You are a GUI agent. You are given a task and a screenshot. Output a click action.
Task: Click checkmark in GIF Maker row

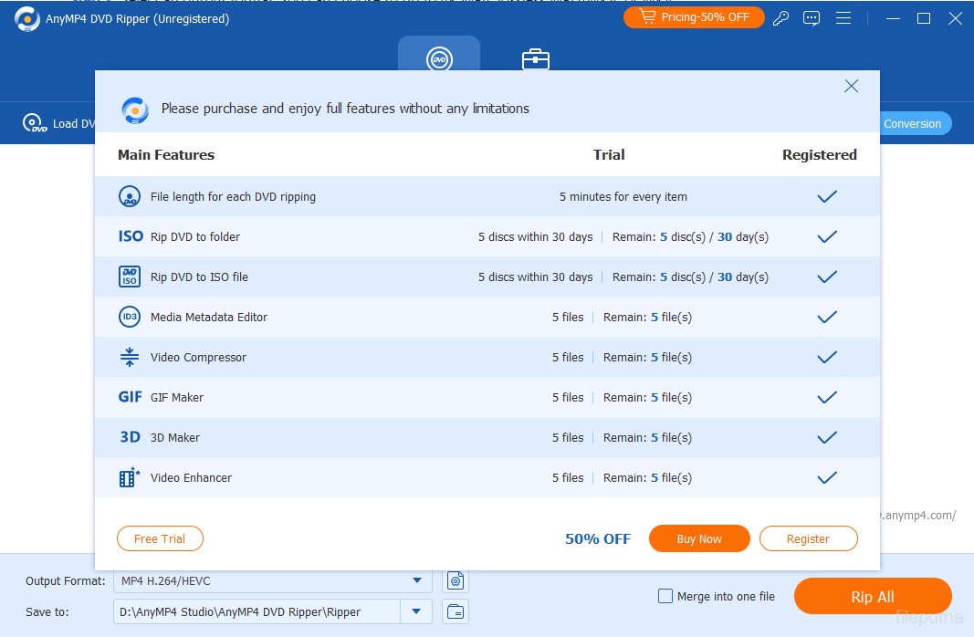coord(827,397)
